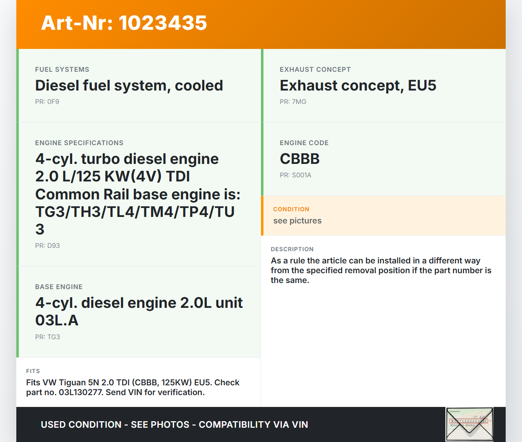The width and height of the screenshot is (522, 442).
Task: Click the FUEL SYSTEMS label
Action: point(62,70)
